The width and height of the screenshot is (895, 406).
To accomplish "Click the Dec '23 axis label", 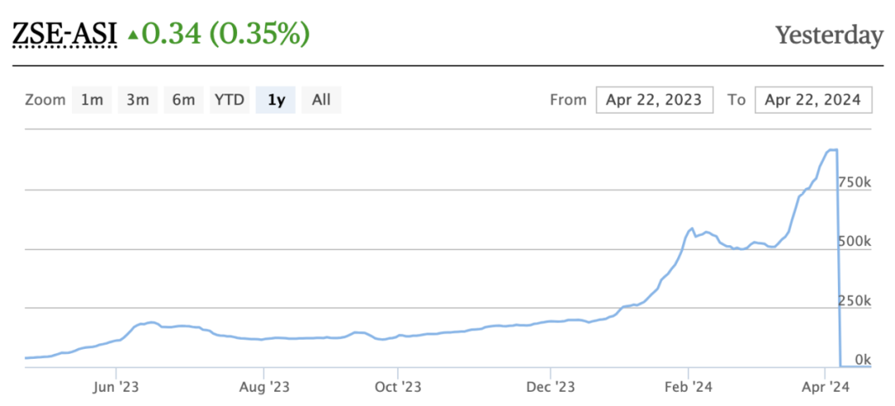I will [550, 386].
